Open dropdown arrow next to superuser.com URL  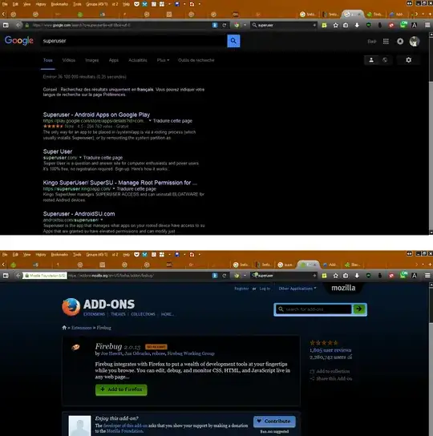(x=80, y=157)
